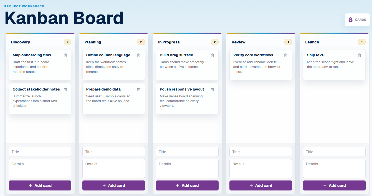Click the Review column count badge
Viewport: 372px width, 196px height.
click(x=288, y=42)
